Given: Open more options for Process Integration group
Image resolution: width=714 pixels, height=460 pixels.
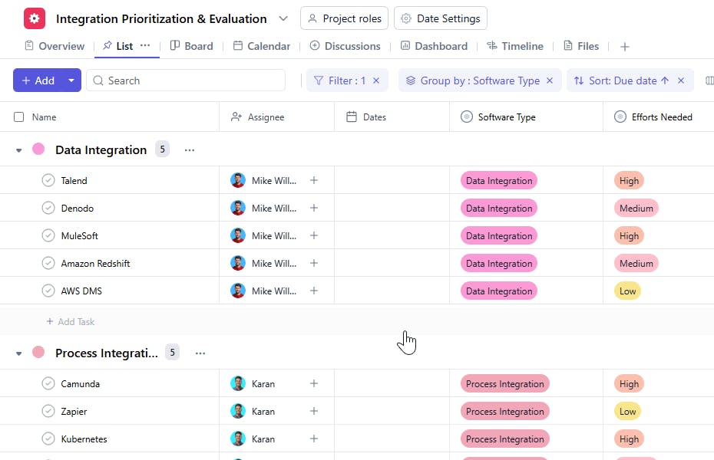Looking at the screenshot, I should pos(200,353).
